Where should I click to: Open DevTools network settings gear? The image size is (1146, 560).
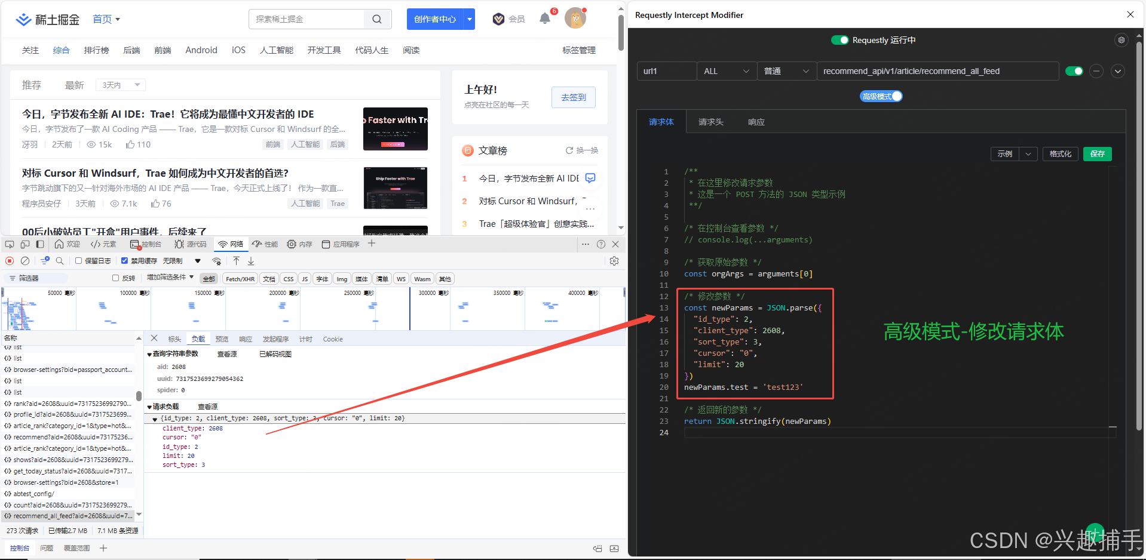click(x=614, y=261)
